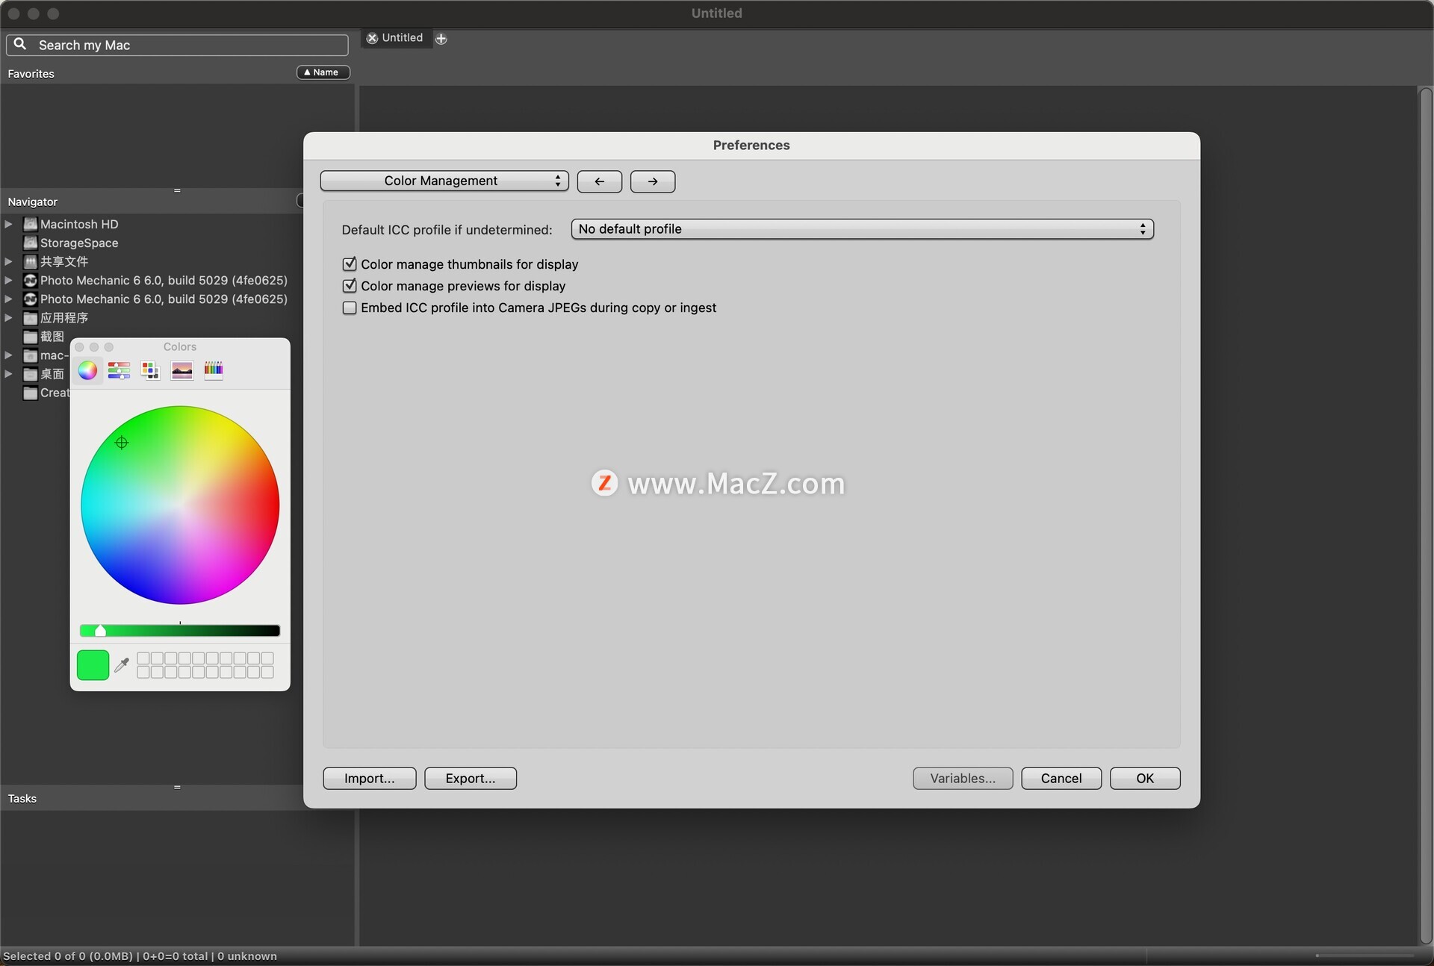1434x966 pixels.
Task: Open color palettes tab in Colors
Action: coord(150,370)
